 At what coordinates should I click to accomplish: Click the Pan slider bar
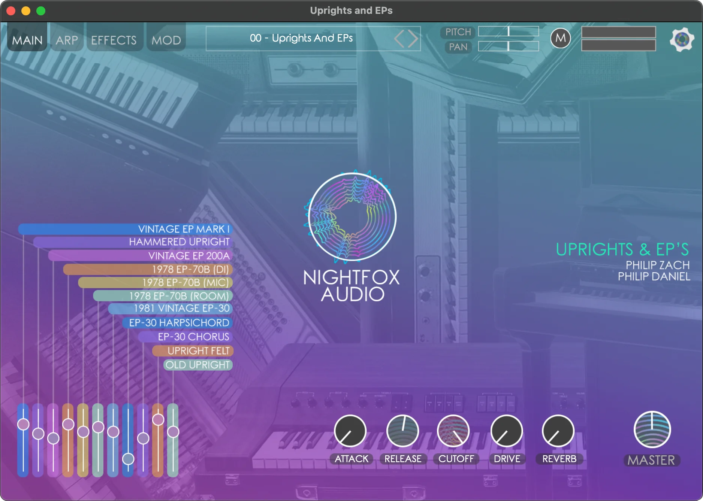coord(509,46)
